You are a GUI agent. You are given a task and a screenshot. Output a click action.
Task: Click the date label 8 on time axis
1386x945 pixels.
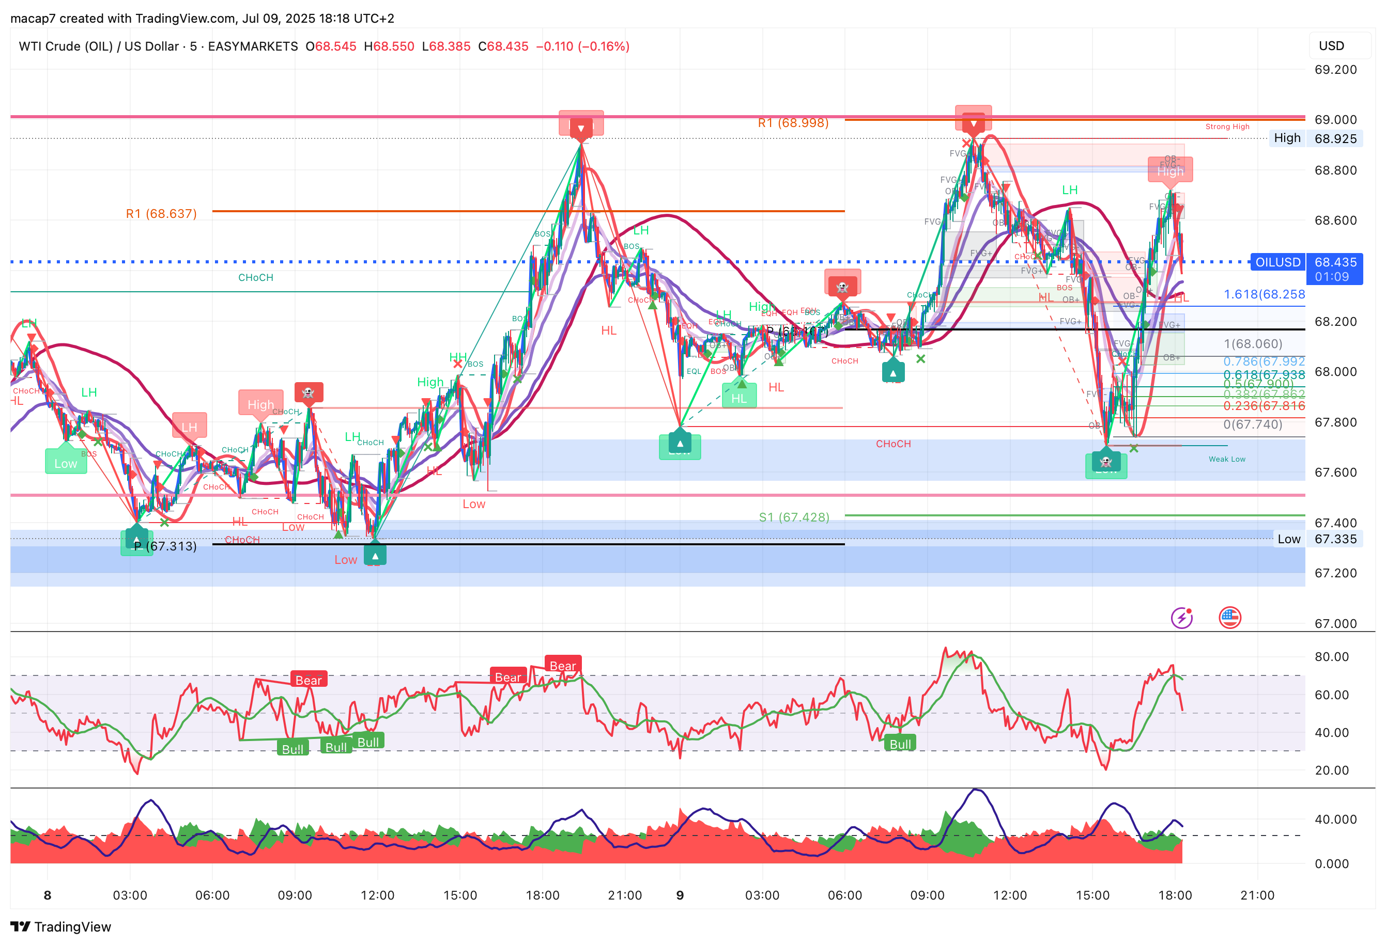click(x=48, y=895)
